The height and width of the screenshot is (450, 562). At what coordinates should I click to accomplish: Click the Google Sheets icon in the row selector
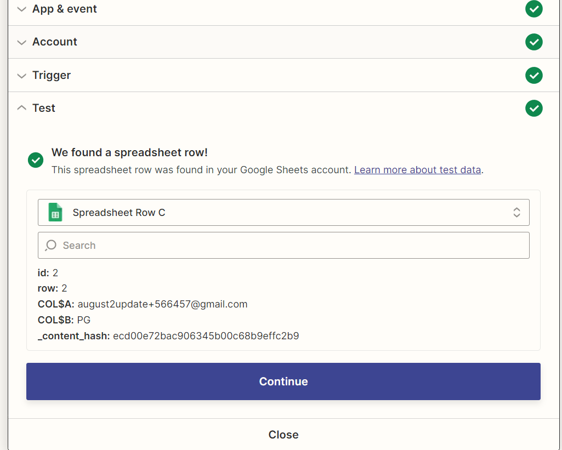pyautogui.click(x=55, y=213)
